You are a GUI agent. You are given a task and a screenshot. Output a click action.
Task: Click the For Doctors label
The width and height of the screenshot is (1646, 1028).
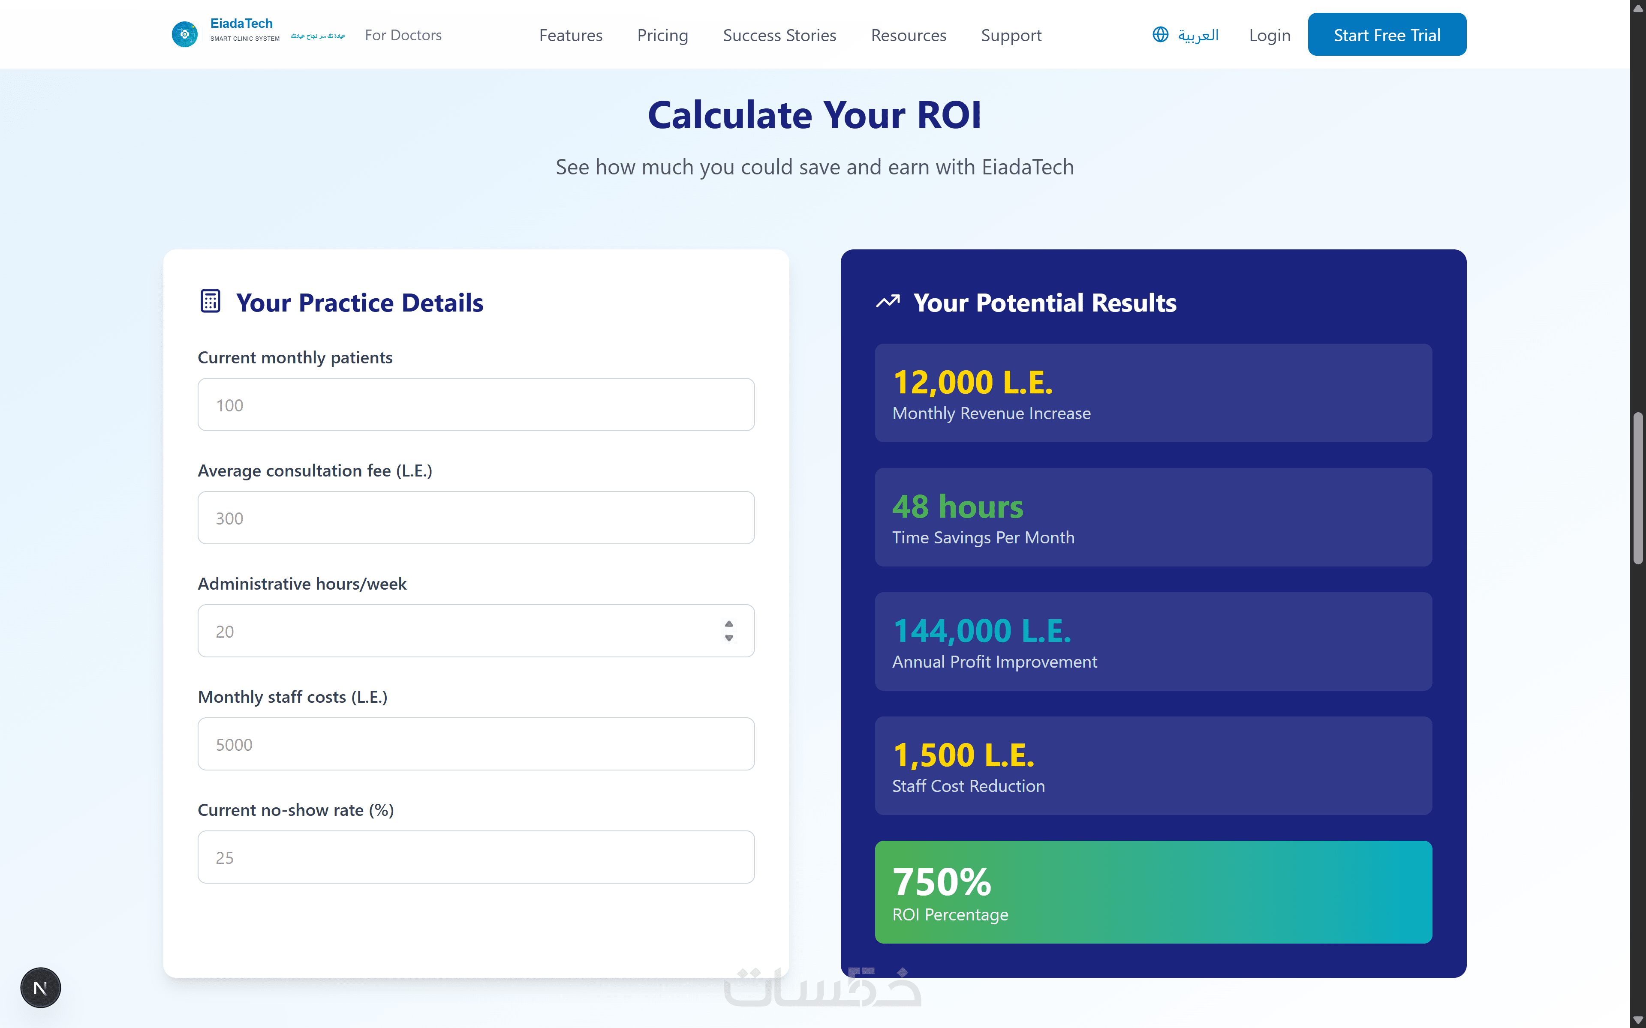[x=403, y=36]
